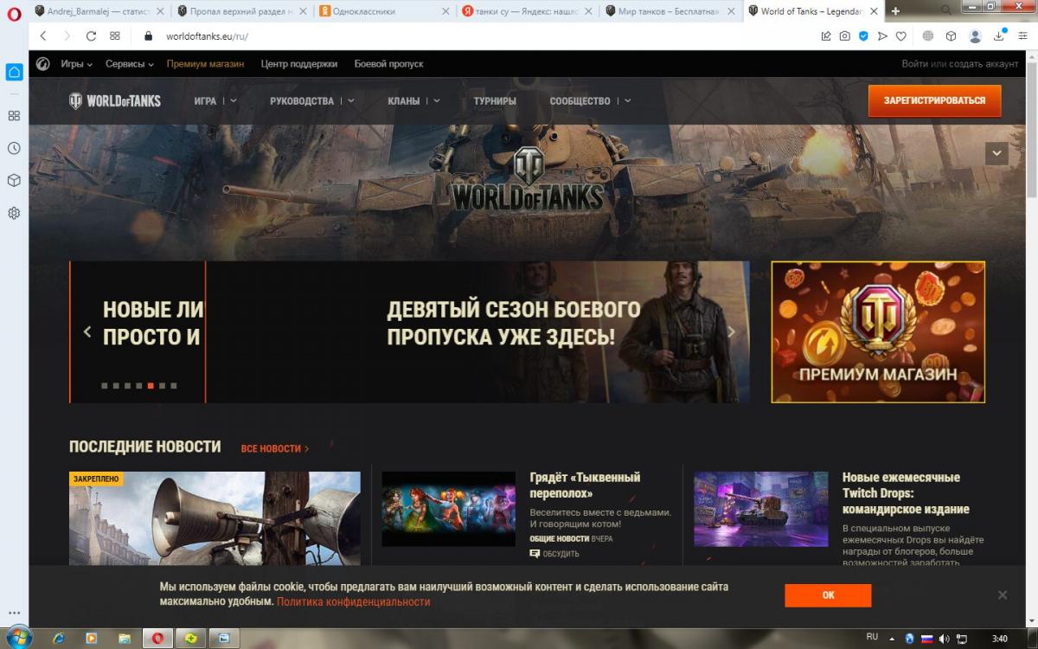Open a new tab with plus button
Viewport: 1038px width, 649px height.
coord(895,11)
